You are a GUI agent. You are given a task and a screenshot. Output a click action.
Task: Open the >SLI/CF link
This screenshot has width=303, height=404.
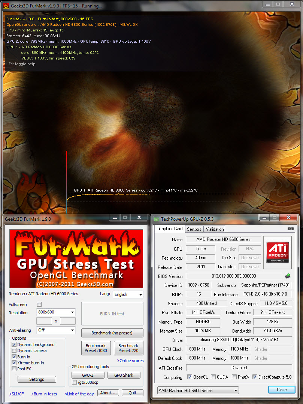tap(16, 394)
